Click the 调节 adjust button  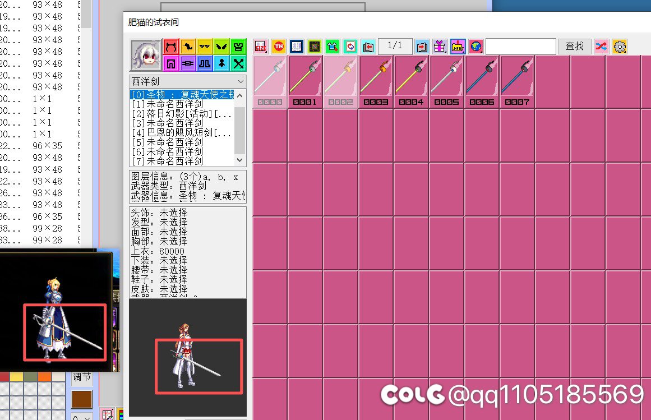click(x=81, y=377)
